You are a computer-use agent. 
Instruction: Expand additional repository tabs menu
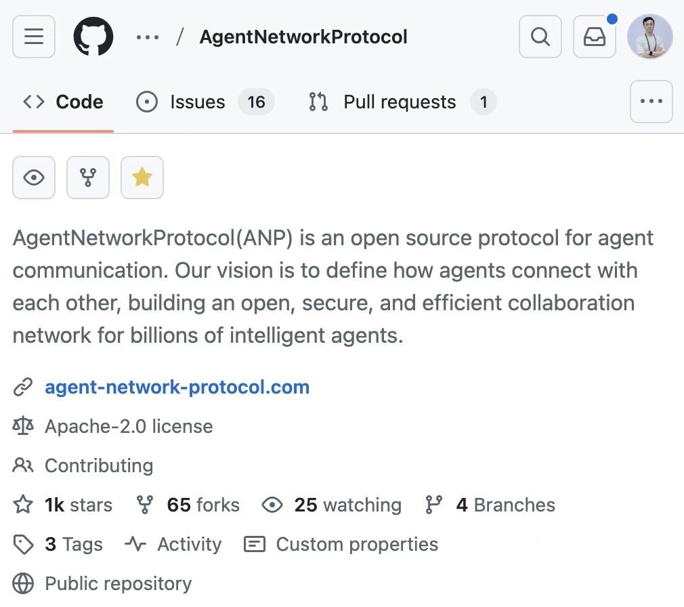651,102
